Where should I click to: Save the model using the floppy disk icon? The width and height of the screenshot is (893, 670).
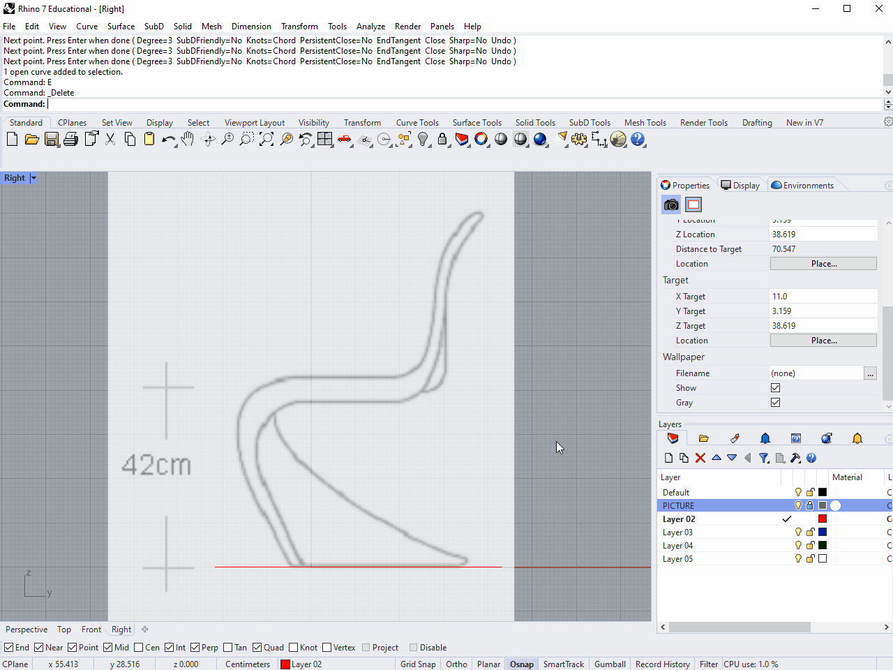[51, 139]
